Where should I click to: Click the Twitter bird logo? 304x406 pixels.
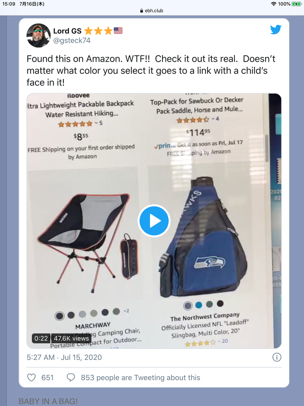pos(276,29)
